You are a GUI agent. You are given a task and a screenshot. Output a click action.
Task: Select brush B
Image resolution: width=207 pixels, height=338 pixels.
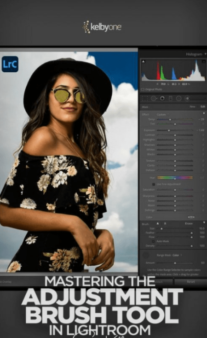coord(165,223)
